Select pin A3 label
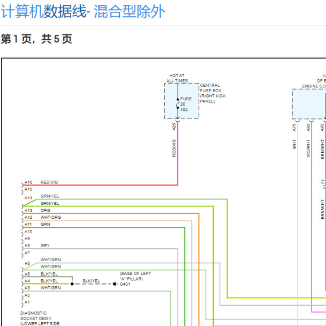The width and height of the screenshot is (326, 326). point(27,288)
